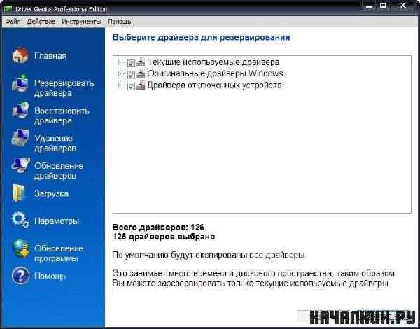Go to the Главная sidebar label

(50, 56)
